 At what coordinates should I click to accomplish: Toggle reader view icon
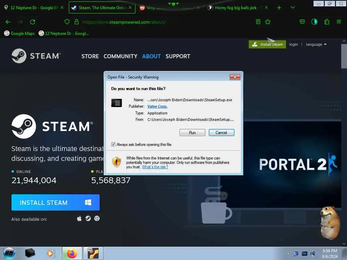(258, 22)
